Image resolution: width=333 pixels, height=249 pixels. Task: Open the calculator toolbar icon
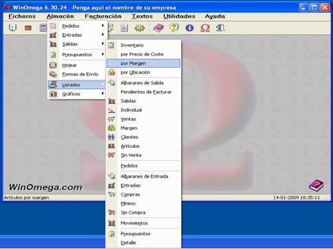(x=43, y=28)
